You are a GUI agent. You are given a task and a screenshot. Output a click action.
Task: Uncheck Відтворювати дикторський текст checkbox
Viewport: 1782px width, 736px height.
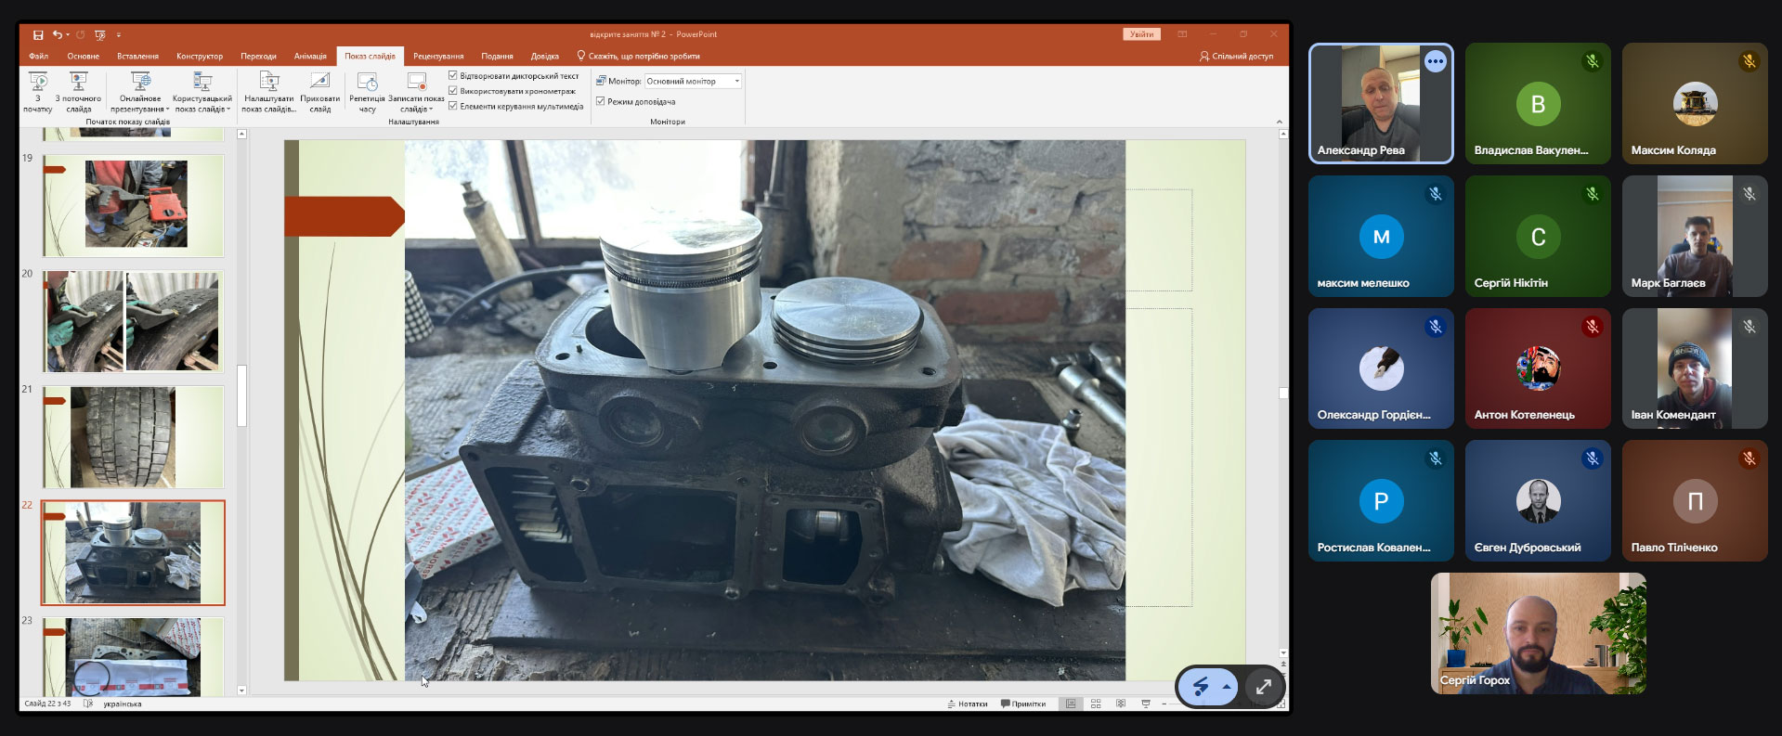click(x=453, y=76)
